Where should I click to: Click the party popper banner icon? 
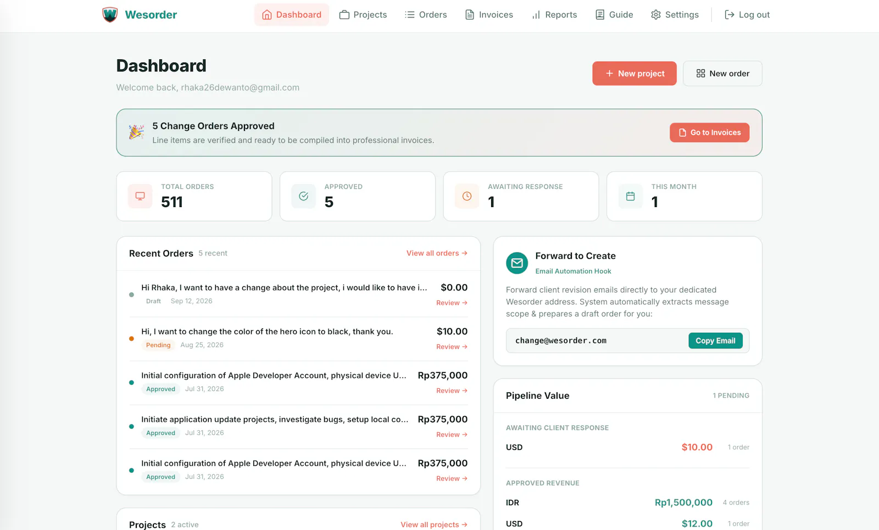tap(136, 132)
